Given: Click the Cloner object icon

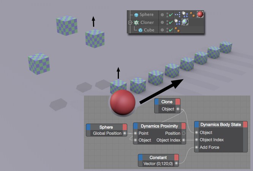Looking at the screenshot, I should [x=136, y=22].
